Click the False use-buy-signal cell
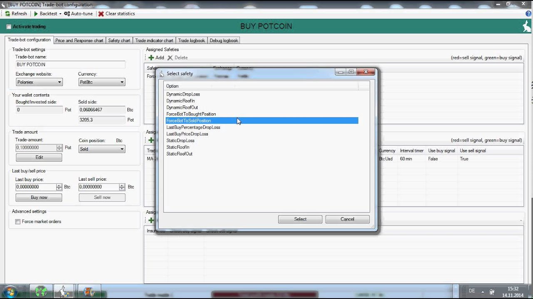This screenshot has width=533, height=299. [433, 159]
